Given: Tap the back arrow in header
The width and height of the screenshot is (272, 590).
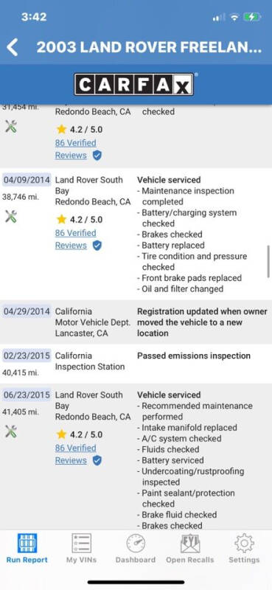Looking at the screenshot, I should click(x=12, y=47).
